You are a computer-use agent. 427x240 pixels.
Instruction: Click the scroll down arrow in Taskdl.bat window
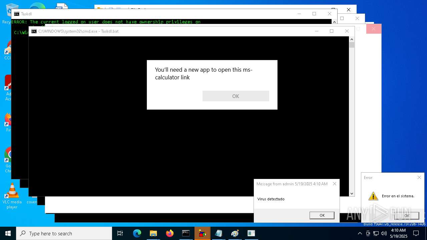(352, 193)
